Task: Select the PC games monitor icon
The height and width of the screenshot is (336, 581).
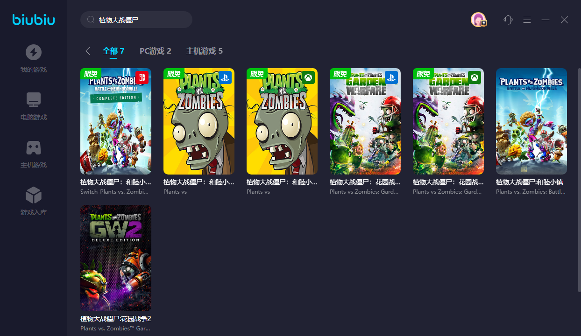Action: 33,100
